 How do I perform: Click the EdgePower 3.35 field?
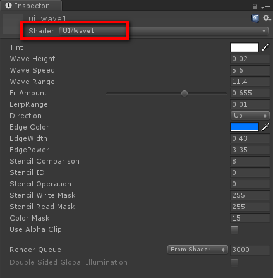point(250,150)
